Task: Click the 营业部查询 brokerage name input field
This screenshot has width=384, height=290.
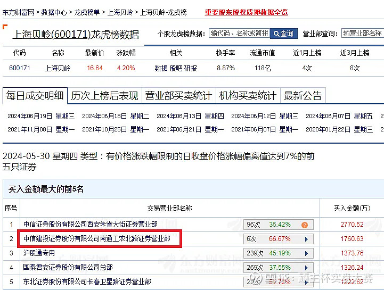Action: coord(363,33)
